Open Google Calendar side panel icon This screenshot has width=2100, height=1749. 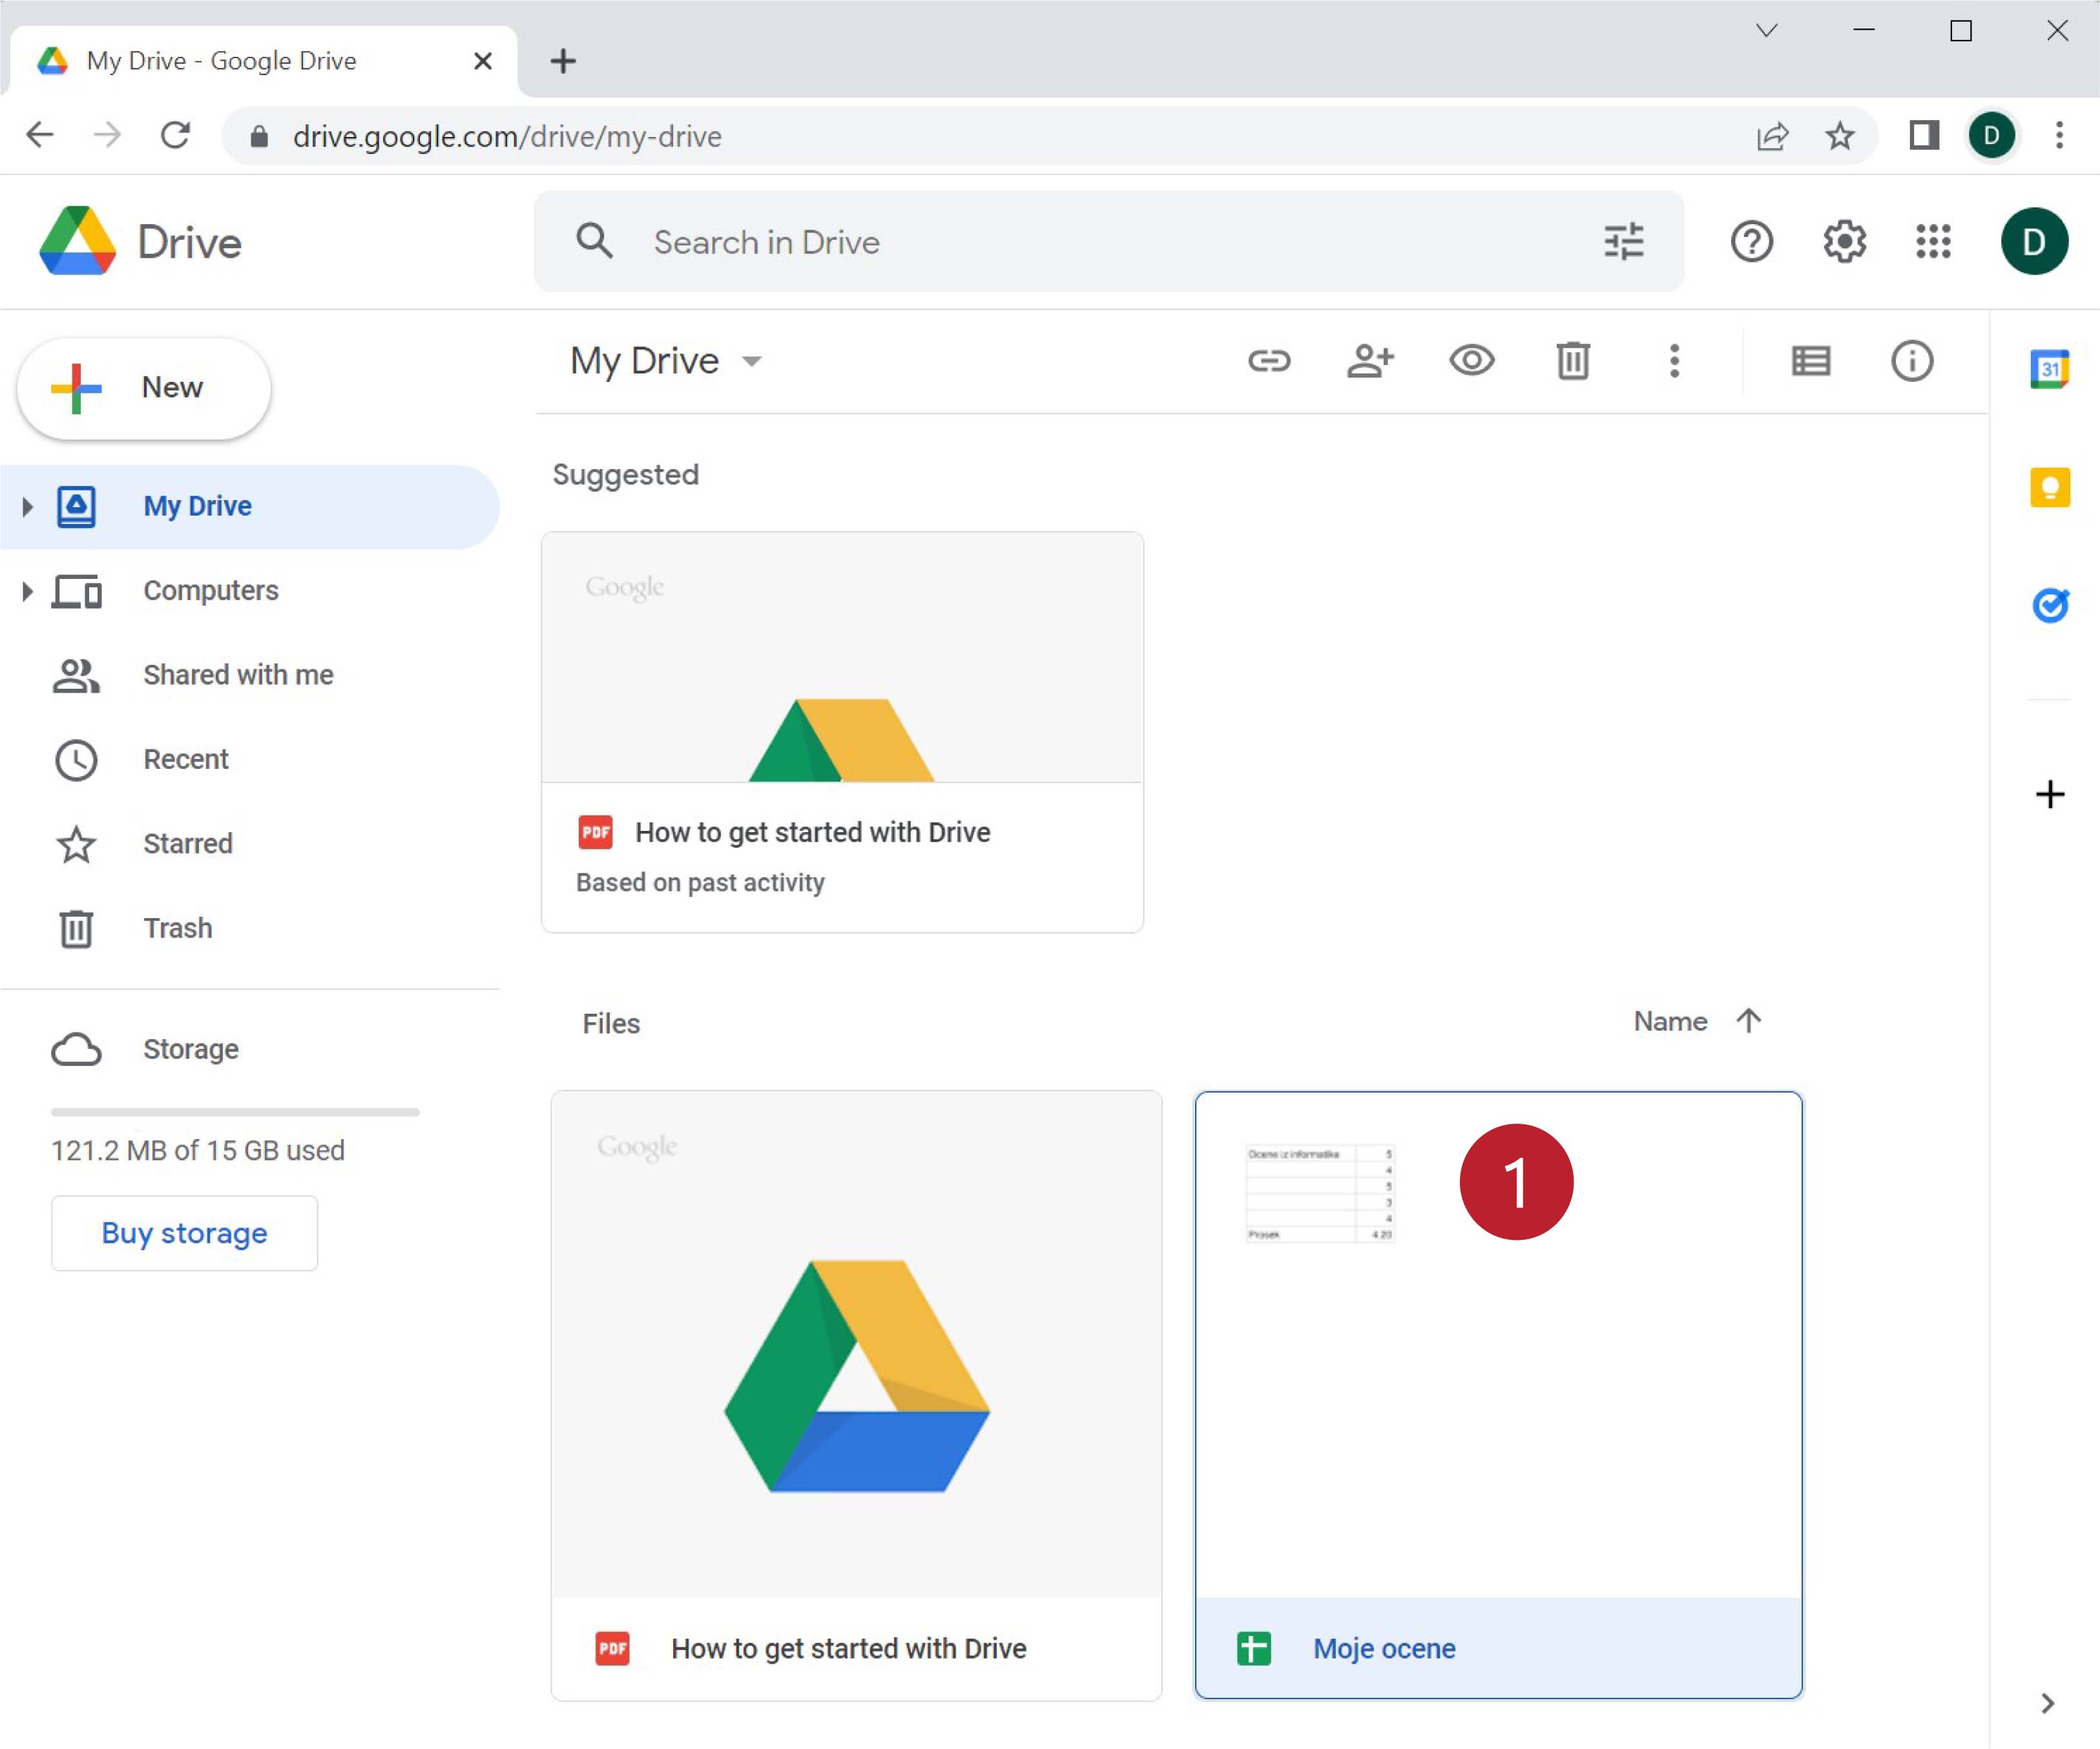2049,369
